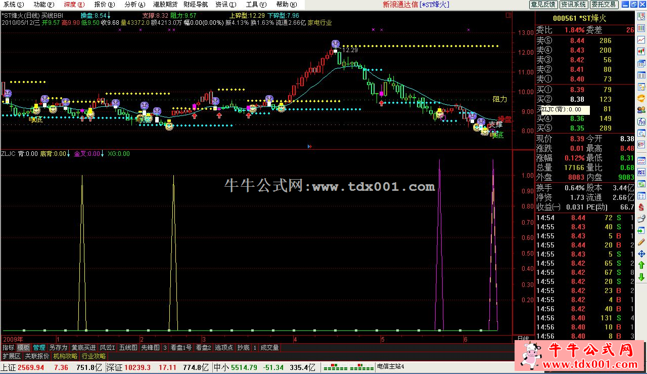This screenshot has width=647, height=374.
Task: Click the 电信主站4 server status
Action: pos(391,367)
